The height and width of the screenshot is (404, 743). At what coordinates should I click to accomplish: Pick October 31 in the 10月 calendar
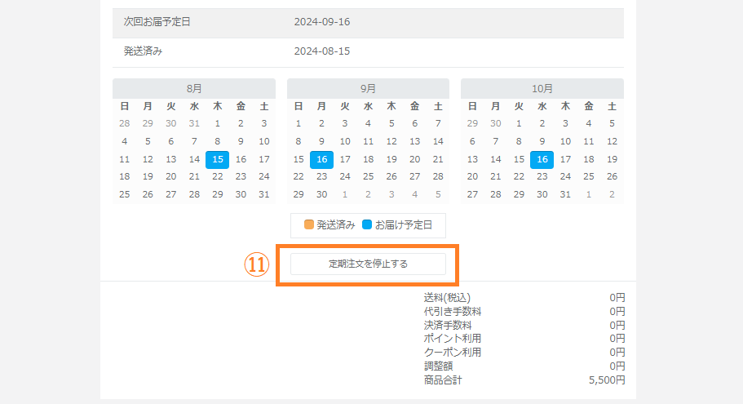pyautogui.click(x=565, y=194)
